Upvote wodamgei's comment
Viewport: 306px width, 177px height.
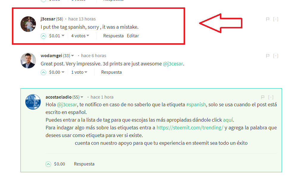43,72
